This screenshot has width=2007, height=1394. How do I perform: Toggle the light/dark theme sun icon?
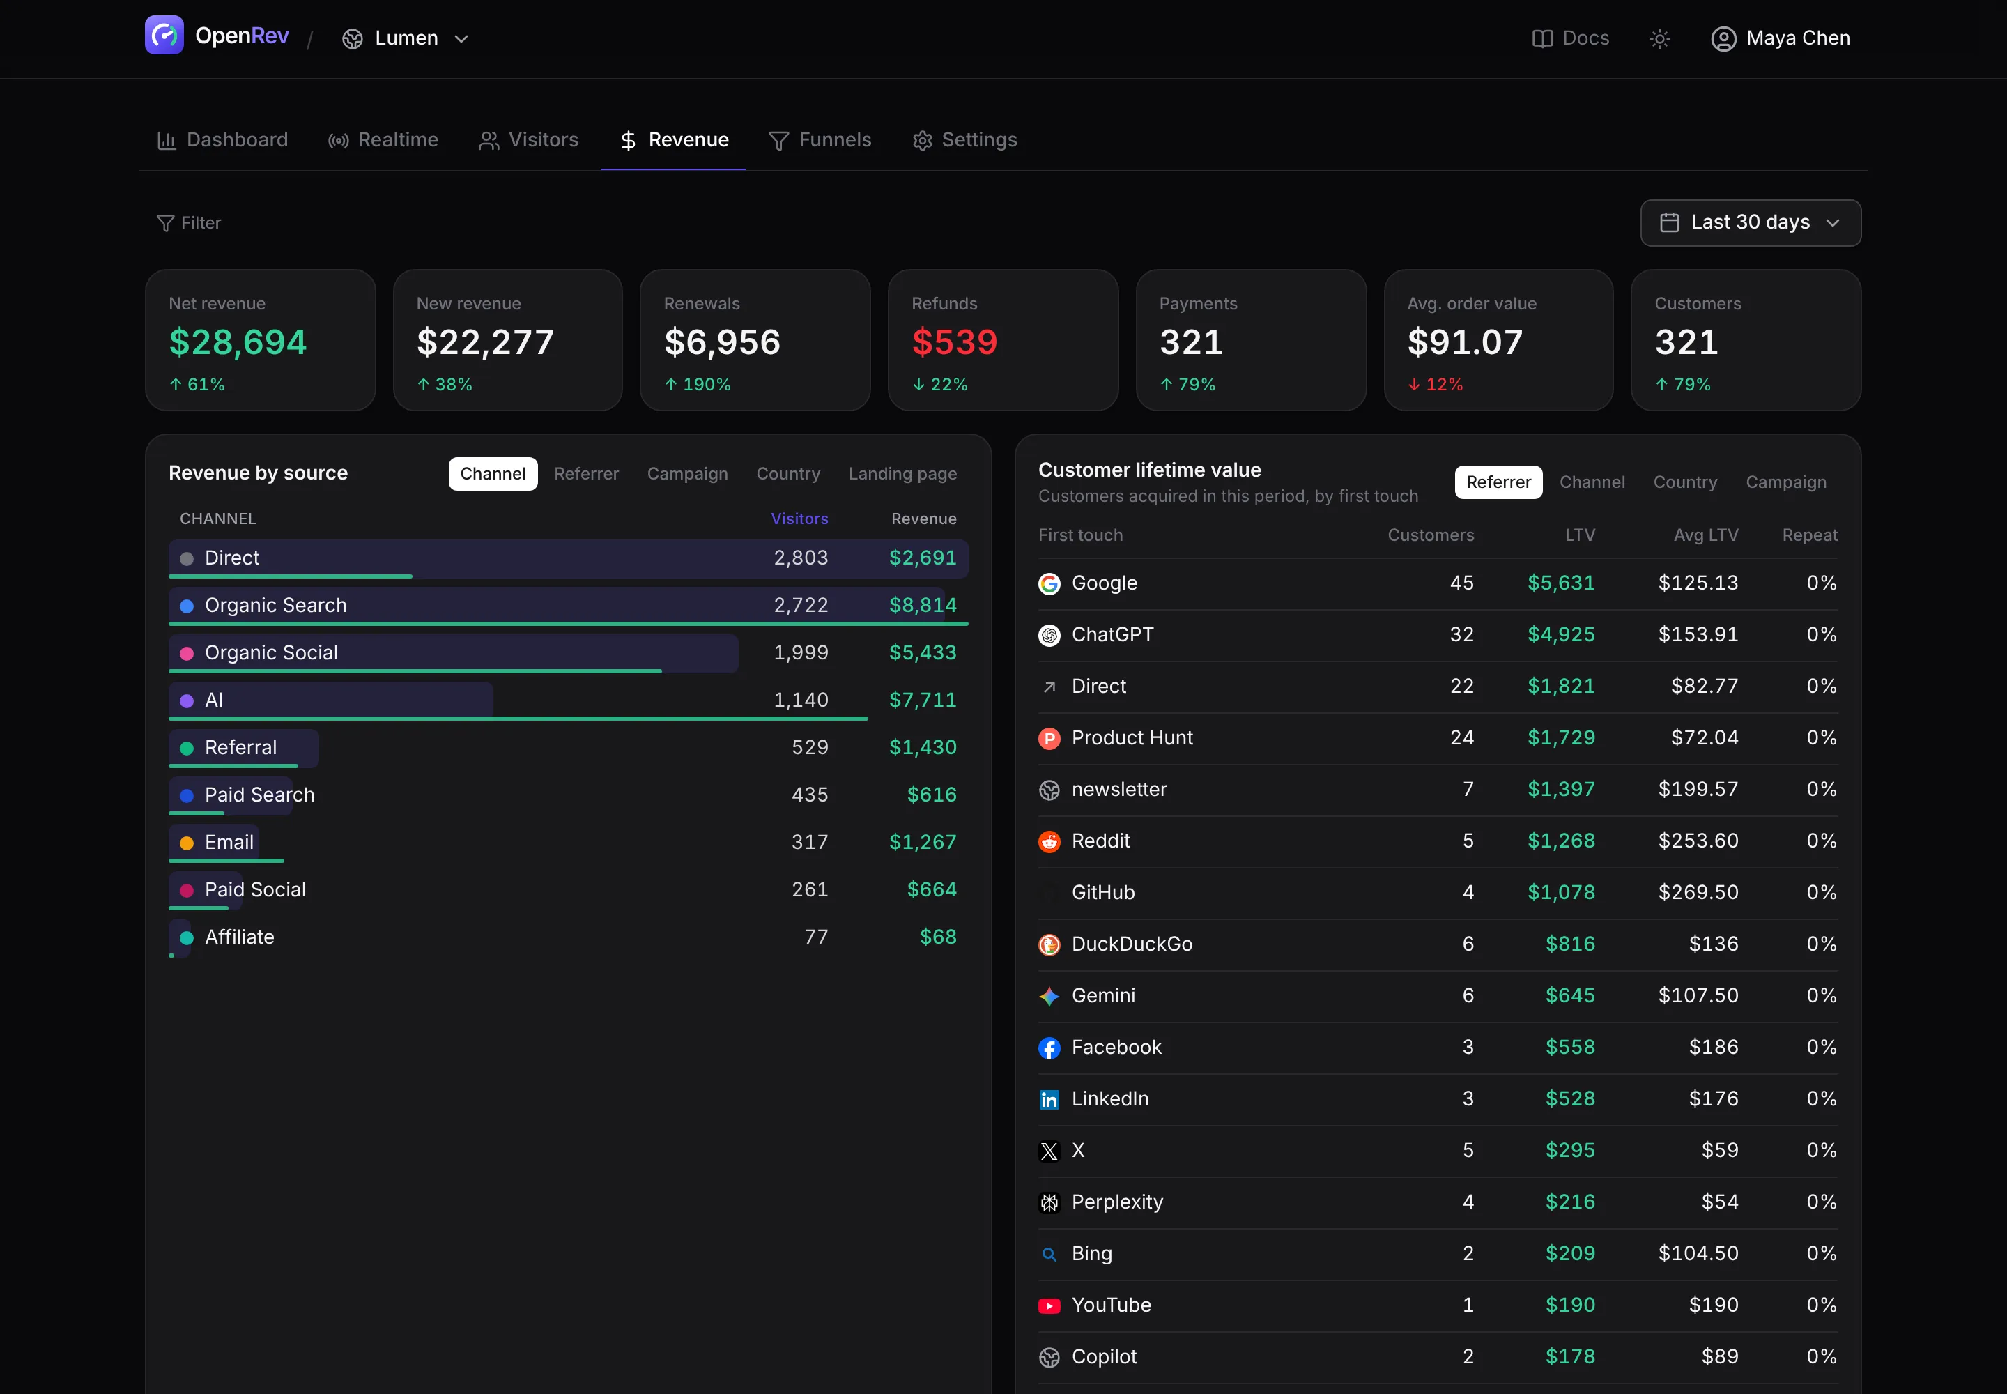point(1659,38)
